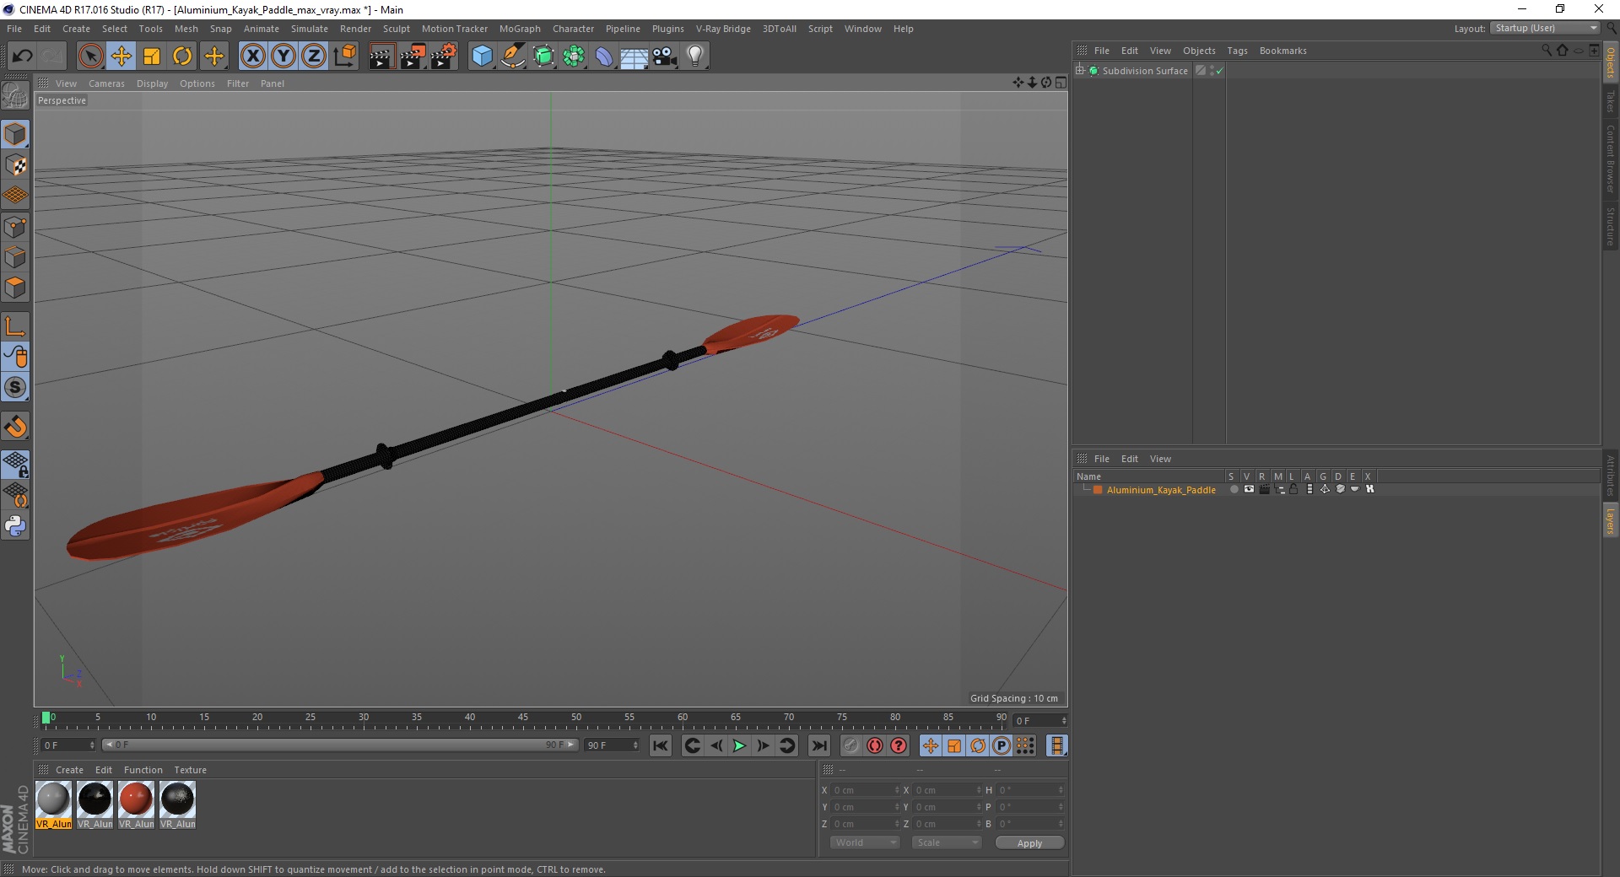Go to start of animation
This screenshot has height=877, width=1620.
click(x=661, y=745)
